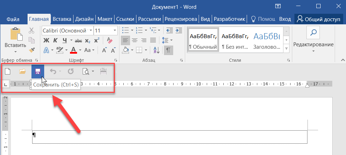Open Абзац paragraph dialog launcher
This screenshot has width=346, height=155.
181,60
